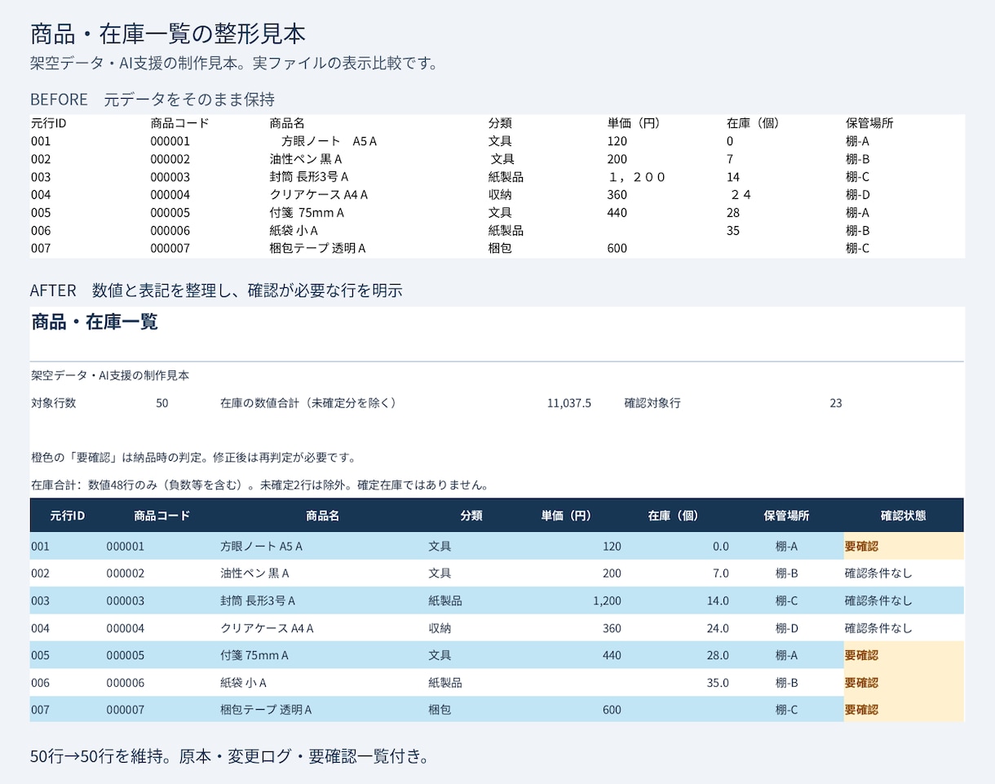Click the 保管場所 header in the BEFORE table
The width and height of the screenshot is (995, 784).
click(869, 123)
